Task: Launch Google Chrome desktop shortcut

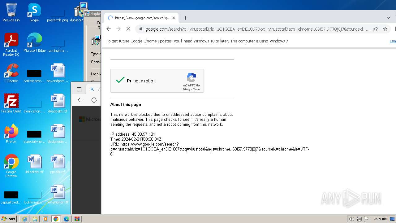Action: click(11, 166)
